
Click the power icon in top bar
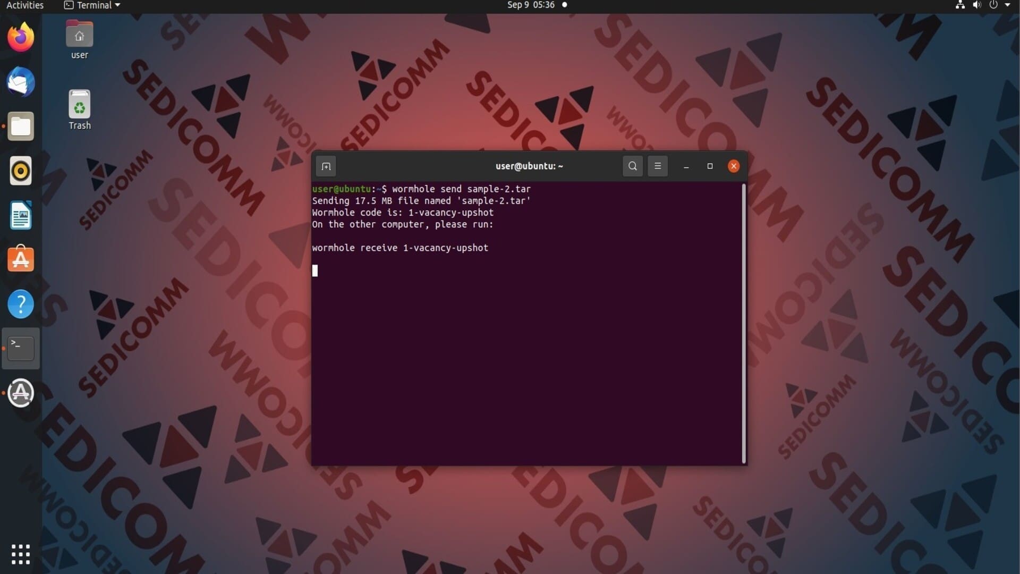(x=993, y=5)
